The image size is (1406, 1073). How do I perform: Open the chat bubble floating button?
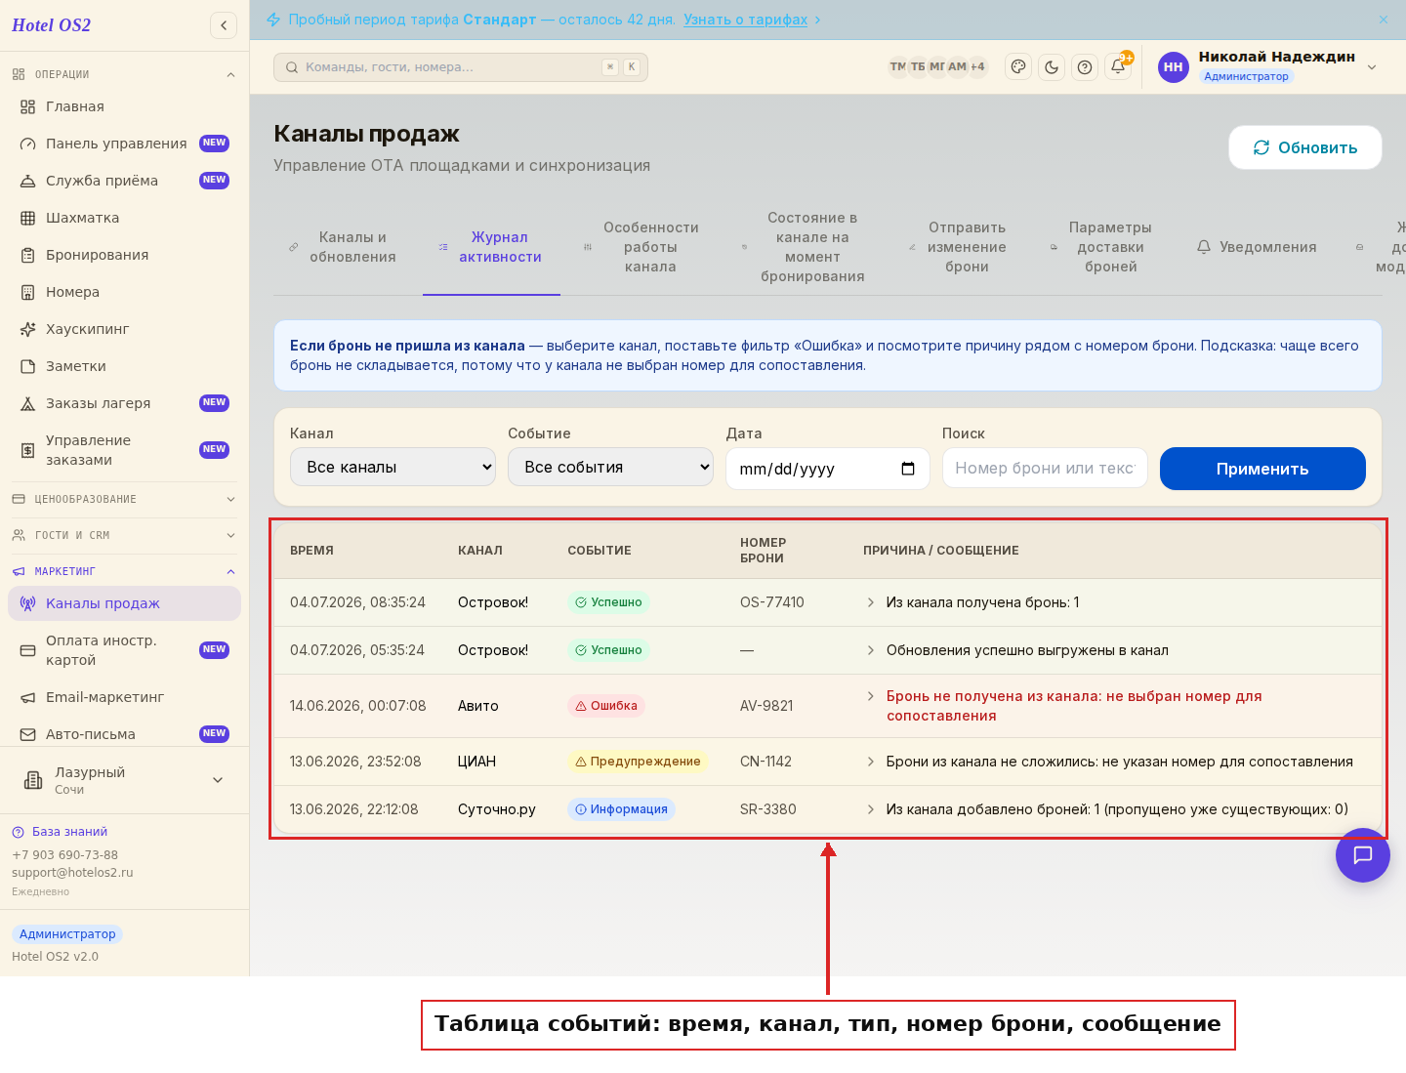(x=1363, y=855)
